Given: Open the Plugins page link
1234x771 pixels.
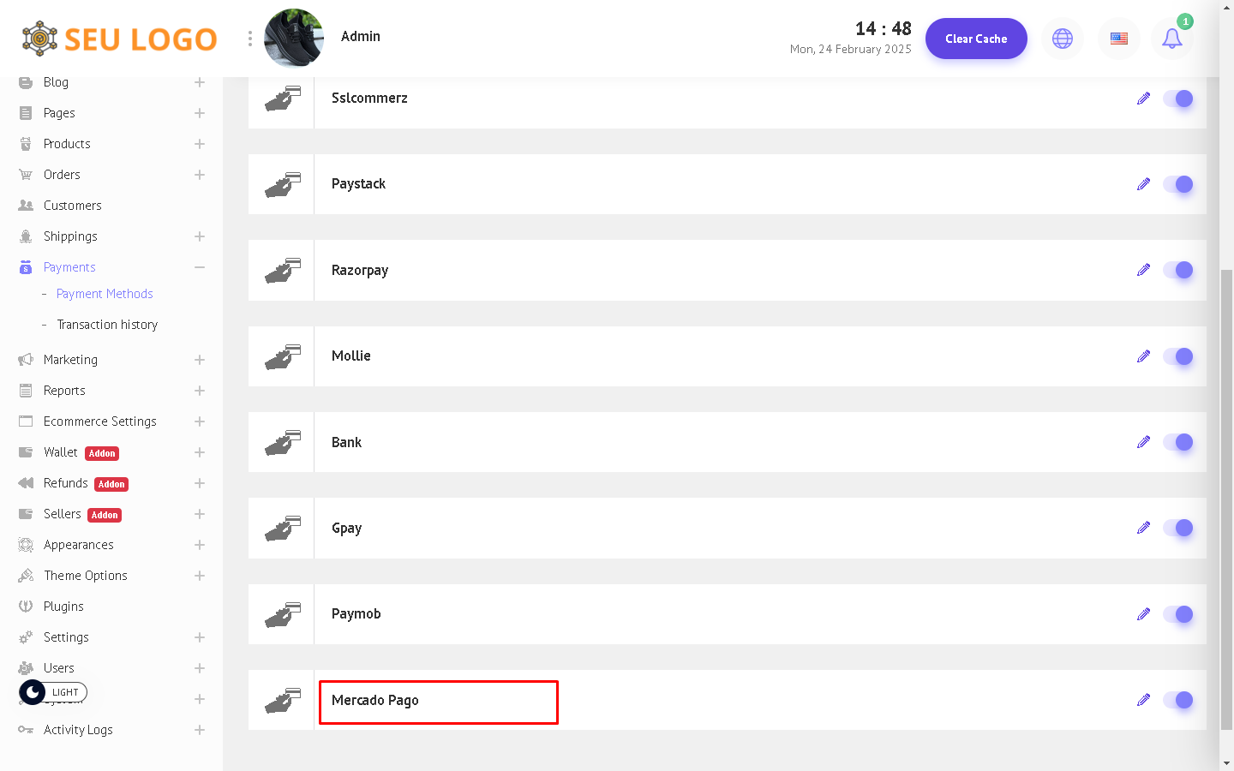Looking at the screenshot, I should [x=63, y=607].
